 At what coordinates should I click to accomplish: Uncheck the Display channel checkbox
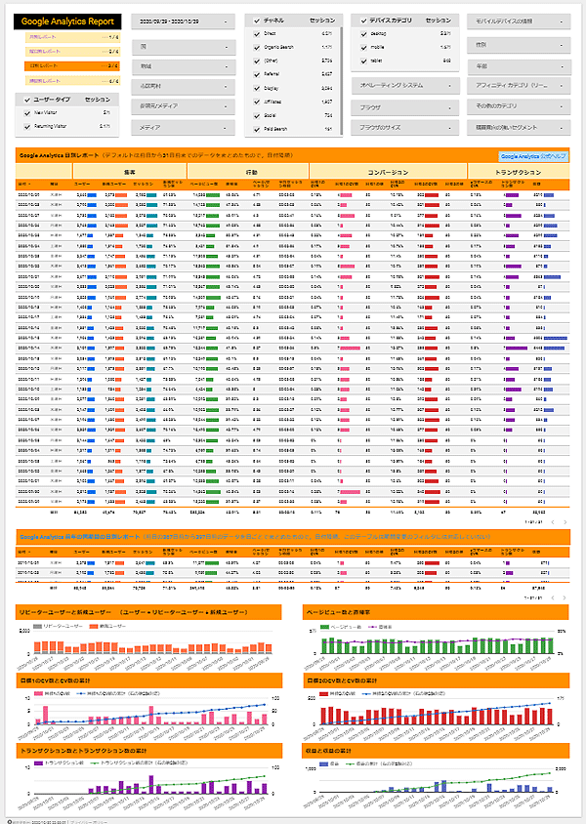point(257,88)
